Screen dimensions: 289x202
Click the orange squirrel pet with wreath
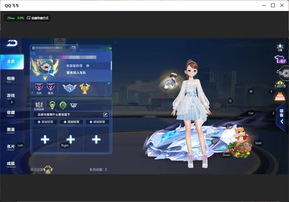click(239, 142)
